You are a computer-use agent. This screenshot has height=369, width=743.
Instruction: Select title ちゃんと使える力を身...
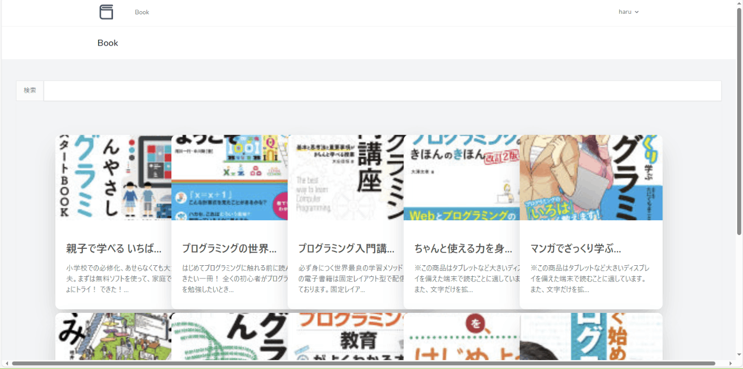(x=463, y=248)
